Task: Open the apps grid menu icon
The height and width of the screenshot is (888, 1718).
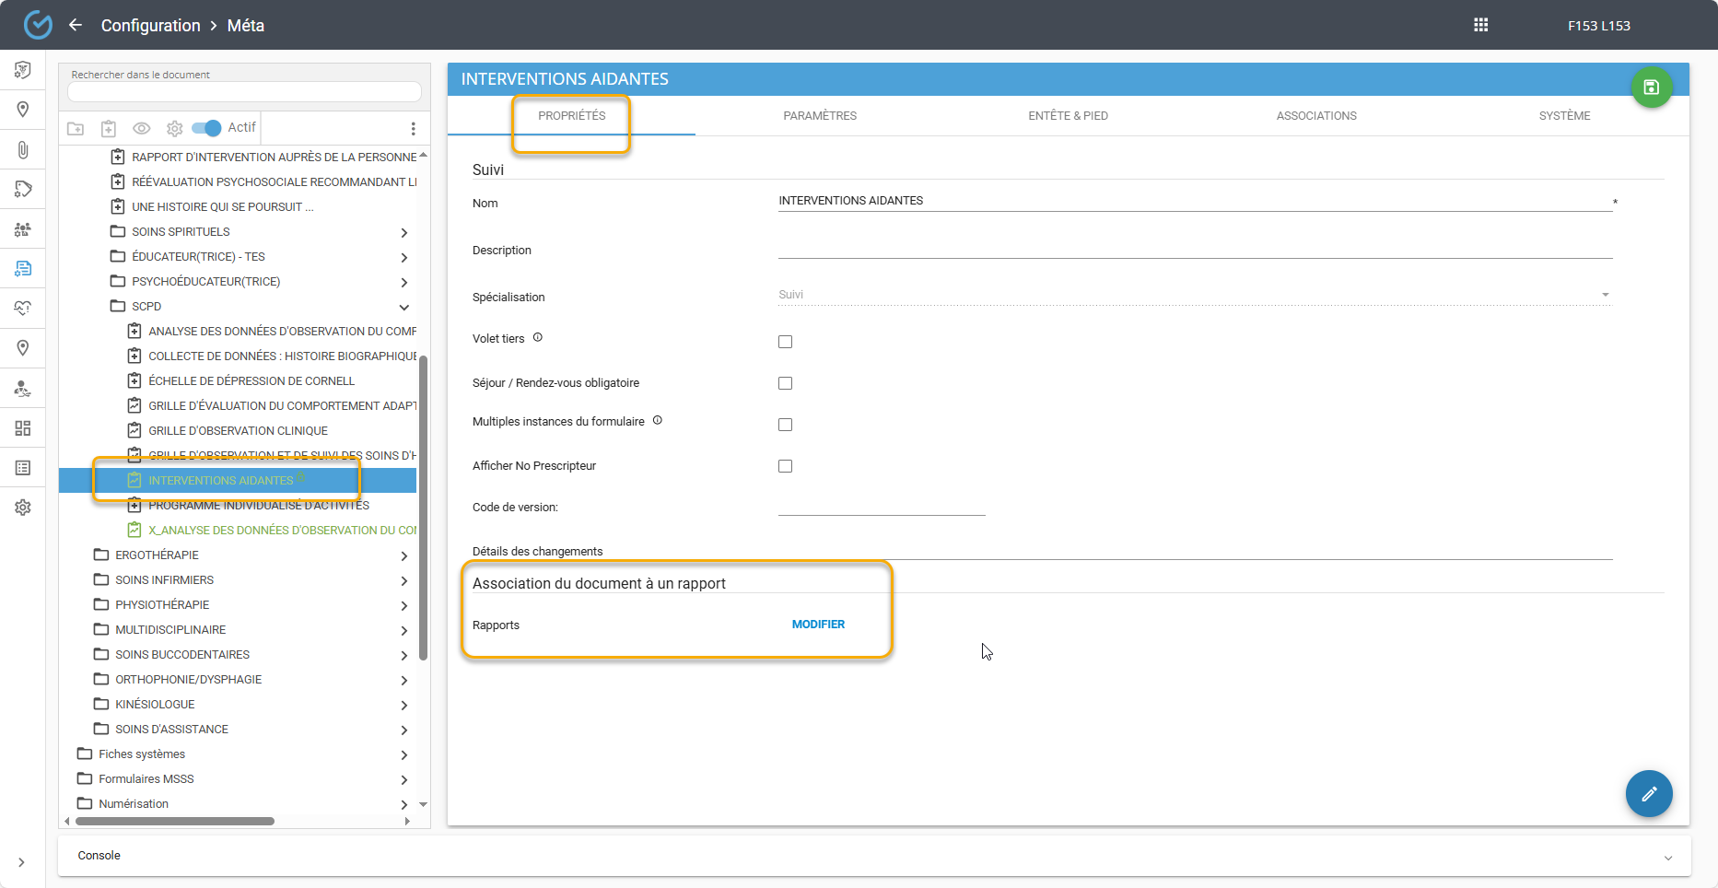Action: click(1480, 25)
